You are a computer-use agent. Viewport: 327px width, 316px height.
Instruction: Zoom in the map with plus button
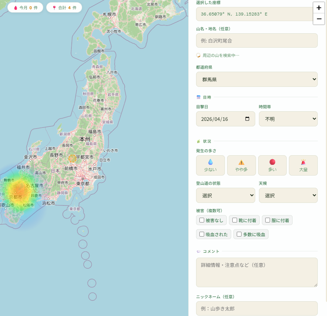[x=319, y=8]
